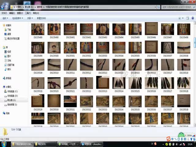Select thumbnail DSC05528
The height and width of the screenshot is (147, 196).
[184, 83]
